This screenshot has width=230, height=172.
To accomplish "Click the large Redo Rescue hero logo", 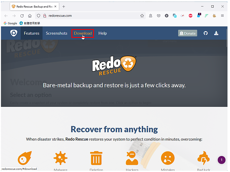I will pos(114,65).
